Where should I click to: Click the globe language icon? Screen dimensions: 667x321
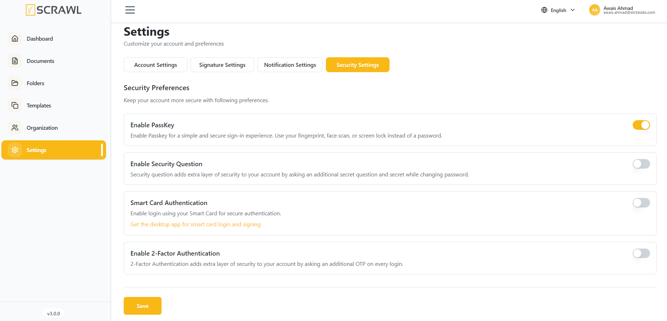(544, 10)
